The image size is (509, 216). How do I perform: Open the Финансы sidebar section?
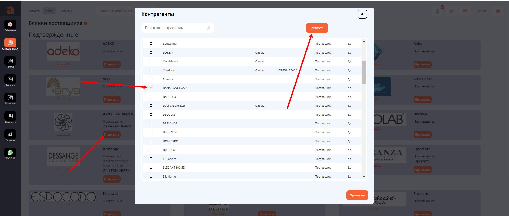coord(10,116)
